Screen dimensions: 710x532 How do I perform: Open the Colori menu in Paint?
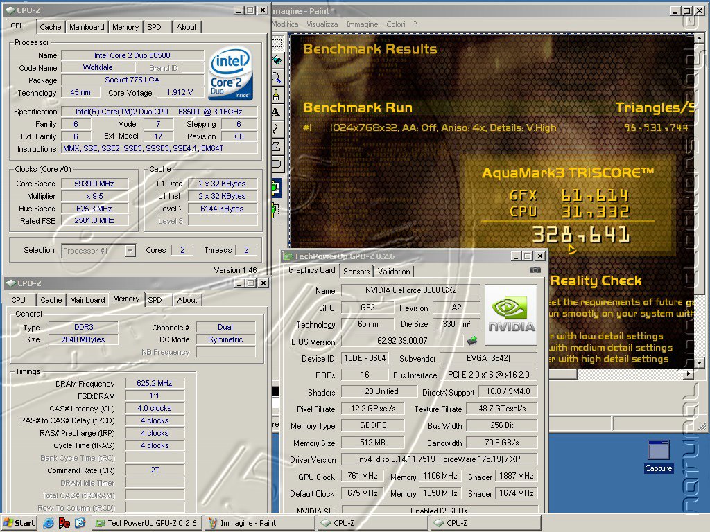click(x=395, y=24)
